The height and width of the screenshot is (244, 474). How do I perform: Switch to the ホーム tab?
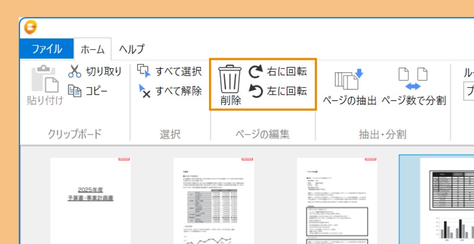[92, 50]
